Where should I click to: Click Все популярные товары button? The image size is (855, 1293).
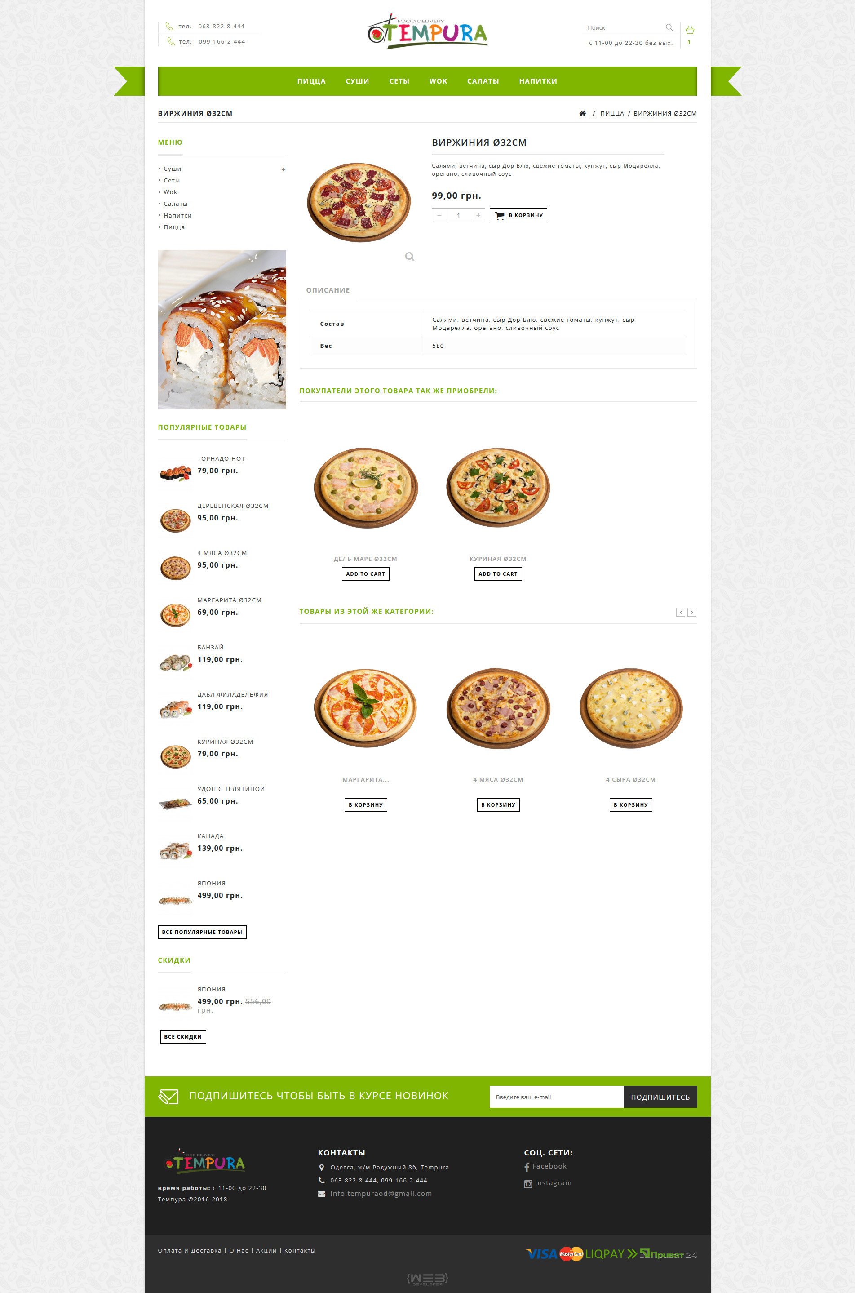202,932
